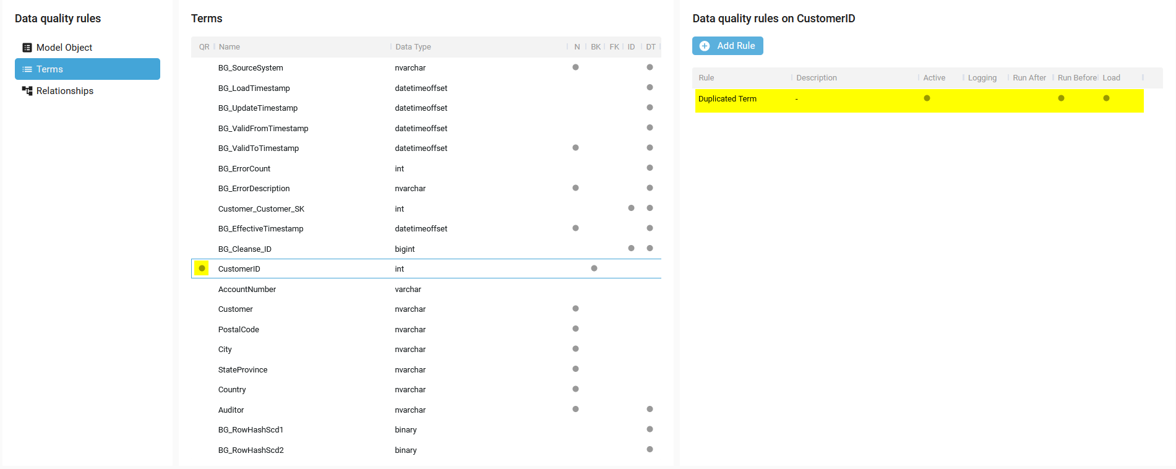Toggle Run Before indicator for Duplicated Term
This screenshot has height=469, width=1176.
(x=1061, y=98)
